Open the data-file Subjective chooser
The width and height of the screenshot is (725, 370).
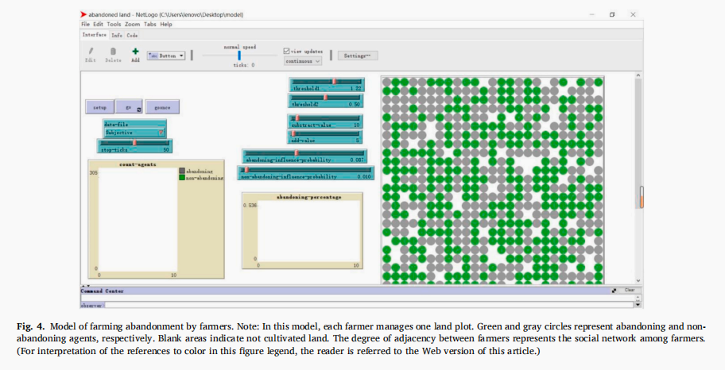(134, 133)
